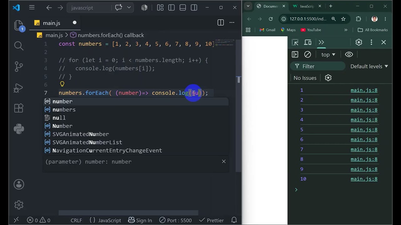Click the editor horizontal scrollbar

click(x=128, y=213)
